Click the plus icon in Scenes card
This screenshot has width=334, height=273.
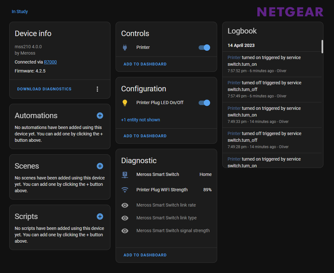tap(100, 166)
